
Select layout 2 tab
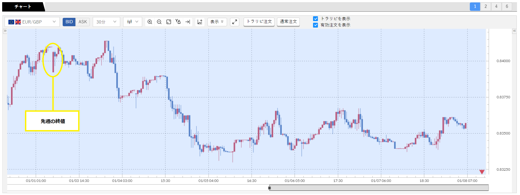coord(486,6)
